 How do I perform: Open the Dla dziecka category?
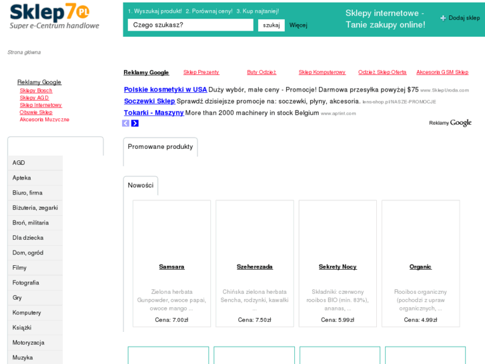(35, 238)
